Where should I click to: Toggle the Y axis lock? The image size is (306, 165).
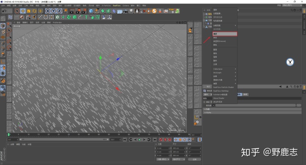tap(53, 11)
